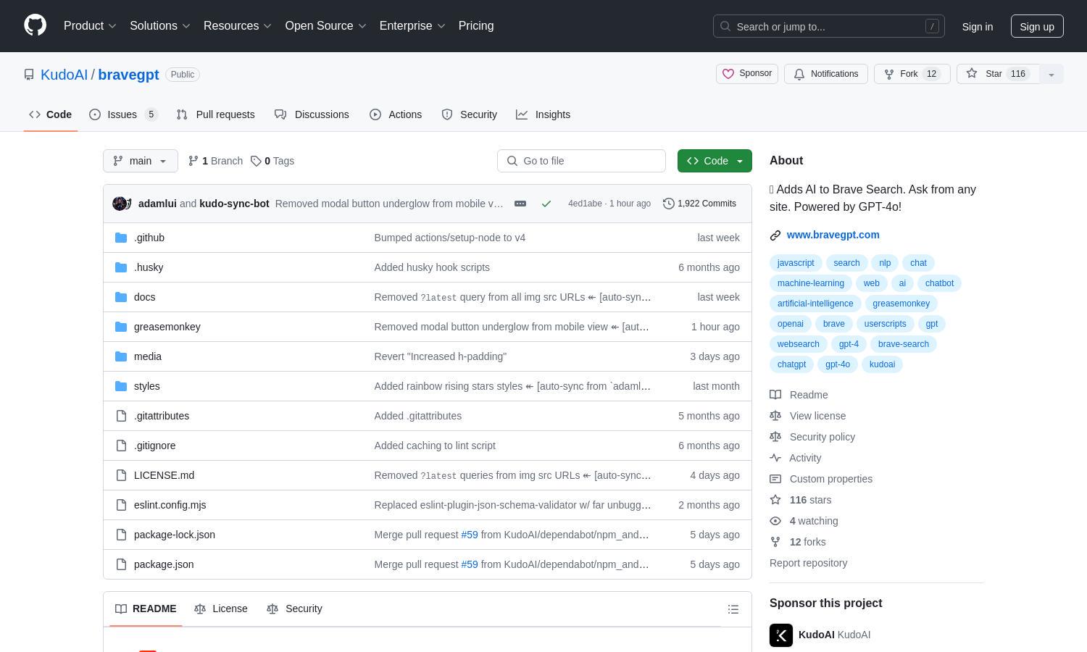View 1 Branch link
This screenshot has width=1087, height=652.
coord(215,161)
